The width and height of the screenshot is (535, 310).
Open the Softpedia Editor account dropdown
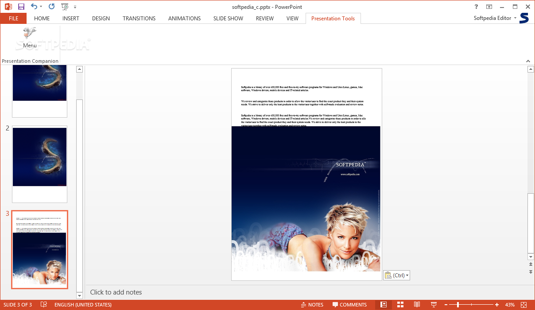click(495, 18)
